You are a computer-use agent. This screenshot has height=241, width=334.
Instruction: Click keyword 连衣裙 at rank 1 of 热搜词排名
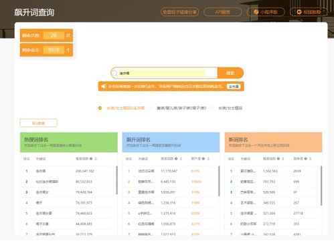(41, 171)
